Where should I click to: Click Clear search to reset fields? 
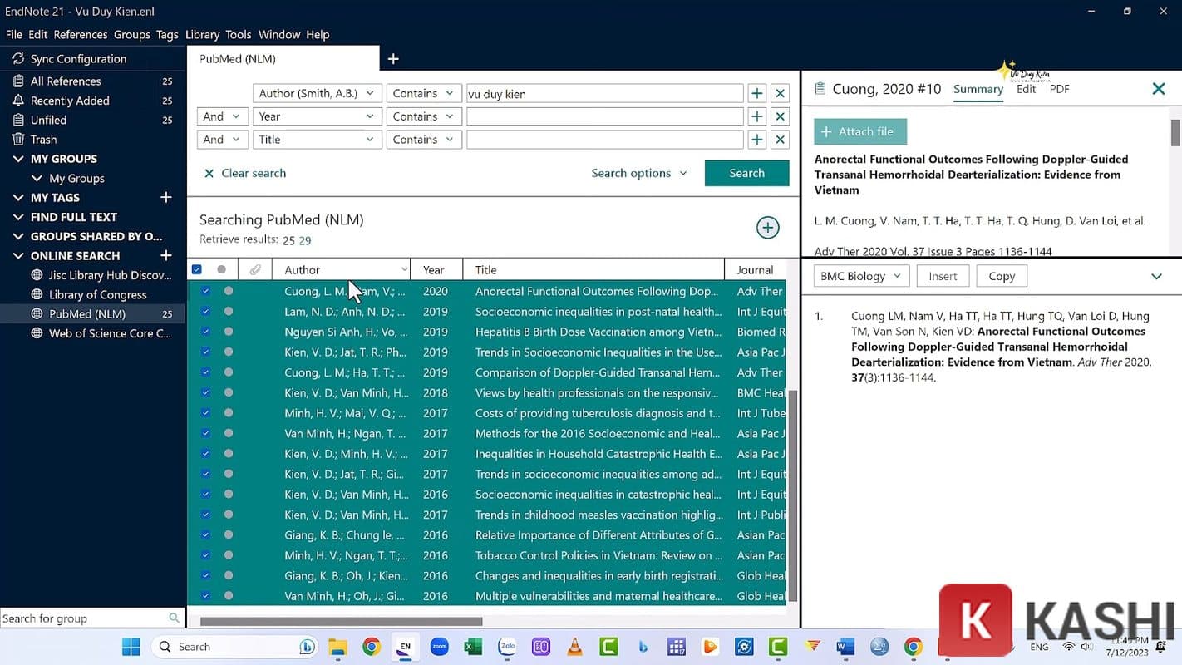click(x=245, y=173)
